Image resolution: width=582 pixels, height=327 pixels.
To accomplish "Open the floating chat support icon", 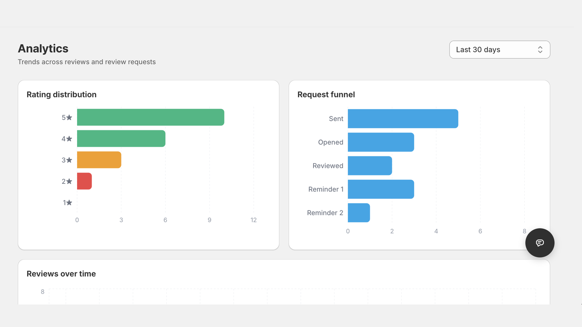I will pos(540,243).
